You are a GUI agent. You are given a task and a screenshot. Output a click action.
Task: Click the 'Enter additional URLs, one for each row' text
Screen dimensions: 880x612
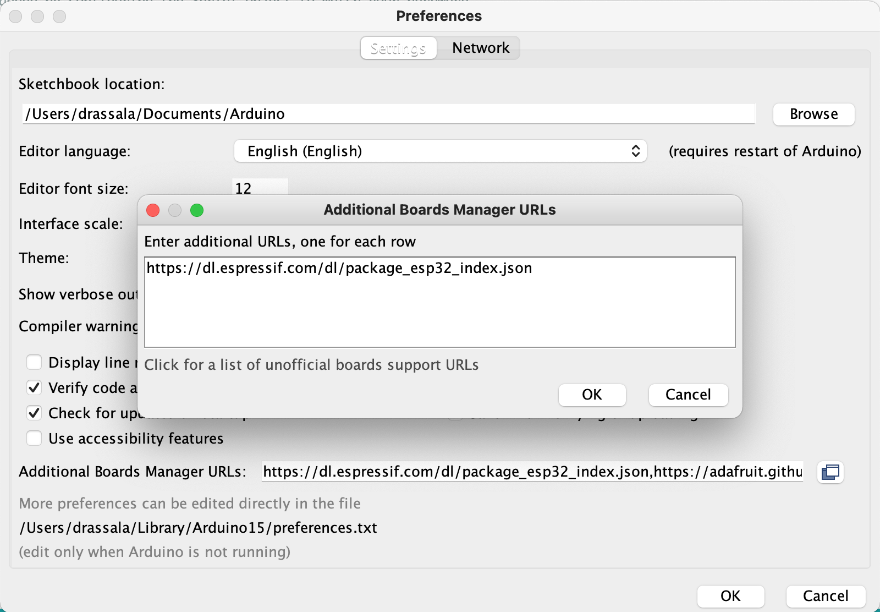coord(280,242)
